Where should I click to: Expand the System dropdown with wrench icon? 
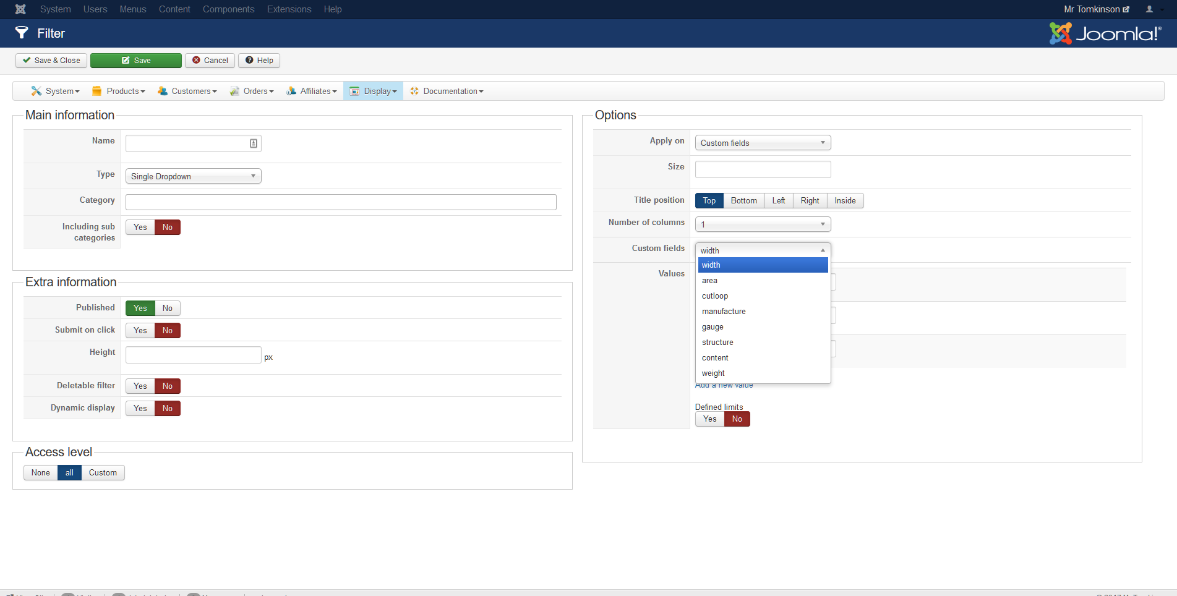coord(56,91)
